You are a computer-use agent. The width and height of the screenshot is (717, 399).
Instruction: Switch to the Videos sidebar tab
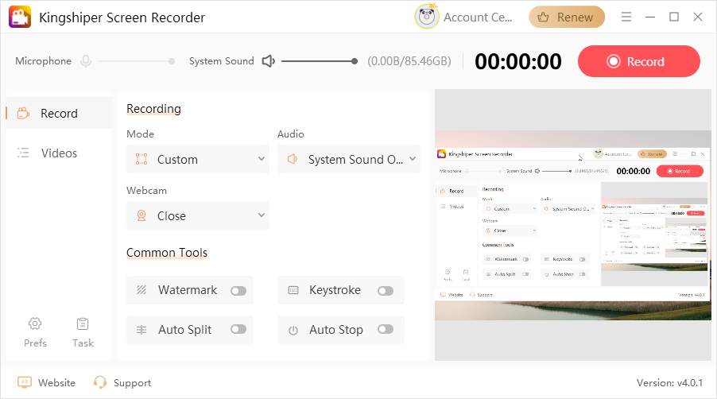click(59, 153)
